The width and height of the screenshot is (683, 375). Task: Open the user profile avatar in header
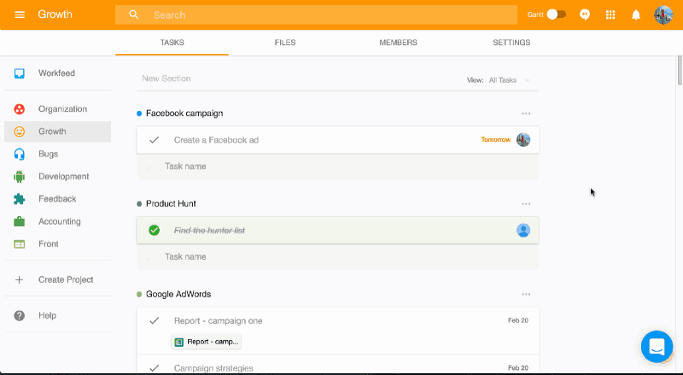point(663,15)
